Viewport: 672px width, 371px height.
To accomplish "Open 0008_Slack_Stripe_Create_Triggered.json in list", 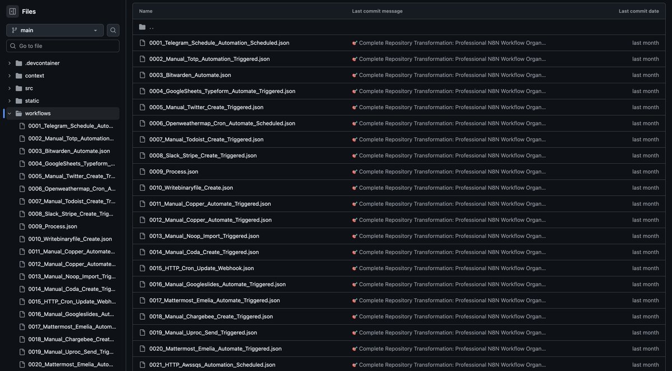I will (x=203, y=156).
